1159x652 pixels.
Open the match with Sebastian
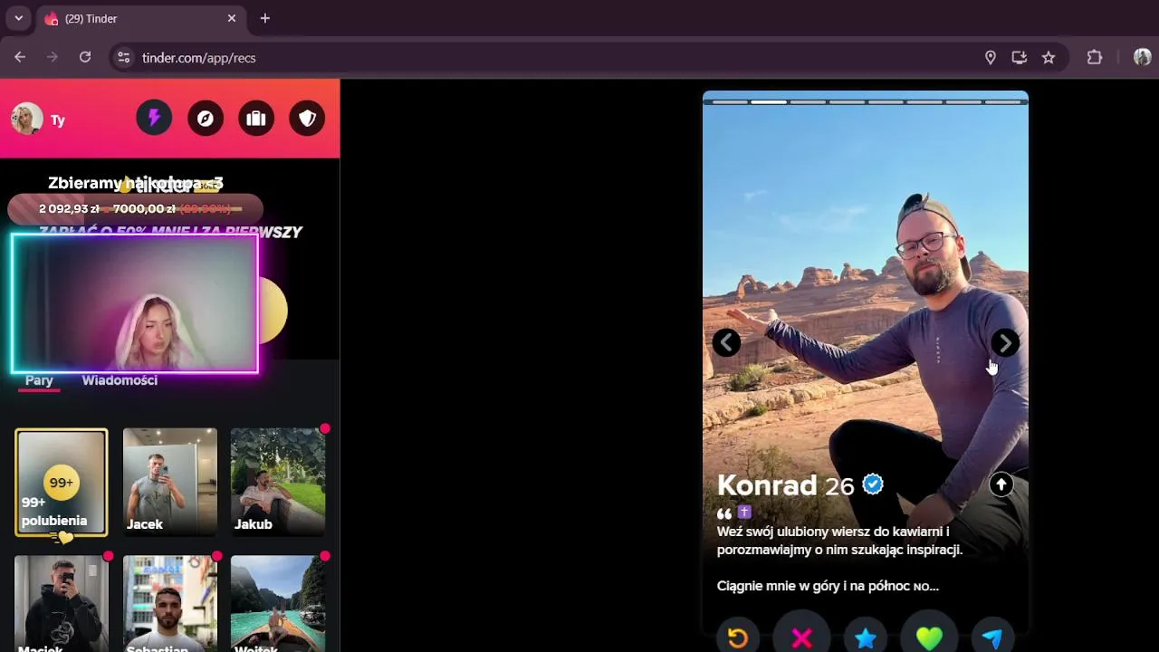pos(170,604)
